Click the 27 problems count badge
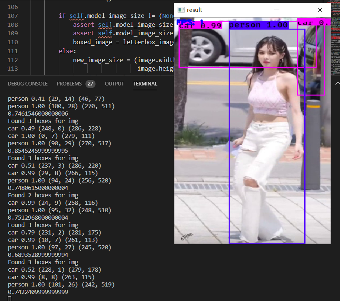 (x=90, y=84)
